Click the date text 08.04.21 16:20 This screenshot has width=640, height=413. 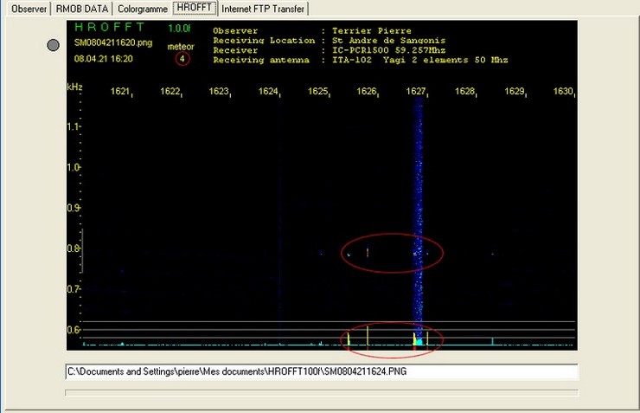[103, 59]
